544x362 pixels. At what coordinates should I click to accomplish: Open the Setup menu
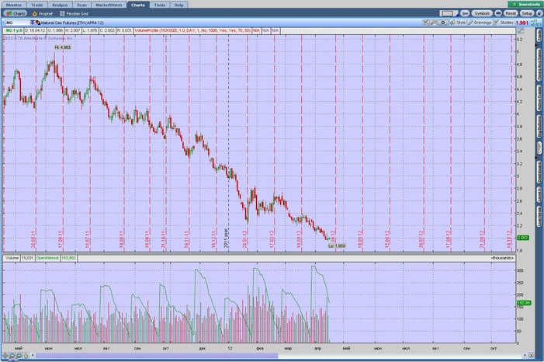pyautogui.click(x=527, y=13)
